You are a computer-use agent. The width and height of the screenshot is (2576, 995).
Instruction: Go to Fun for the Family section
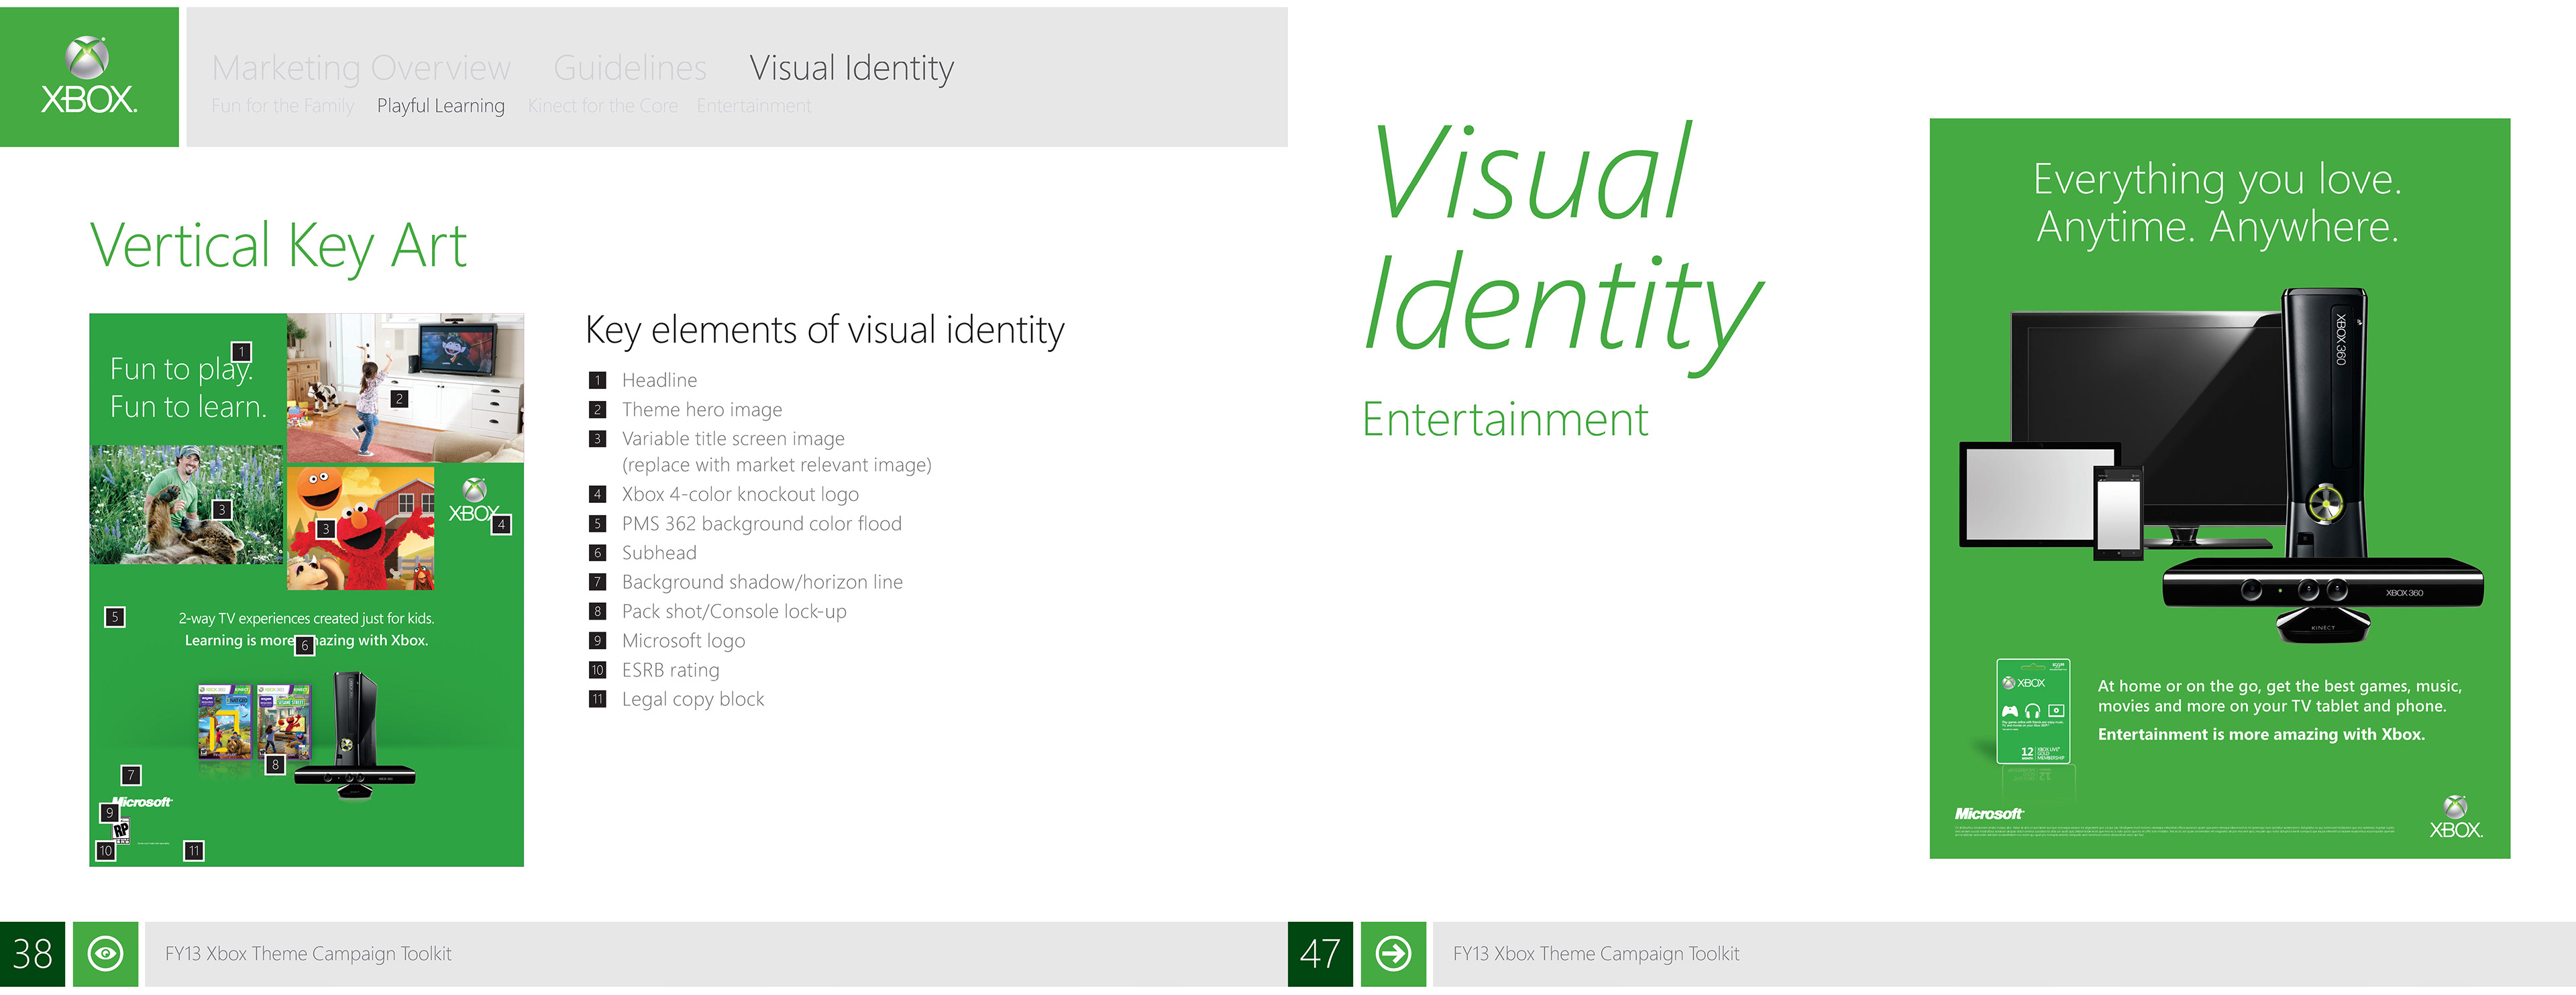tap(283, 106)
